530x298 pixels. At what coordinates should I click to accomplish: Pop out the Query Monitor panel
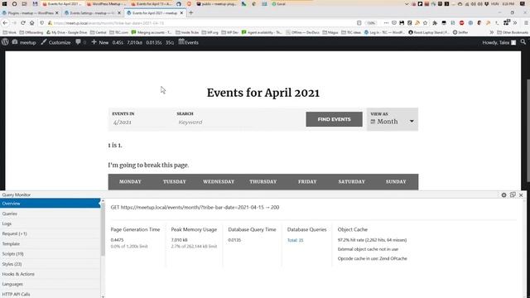click(513, 195)
